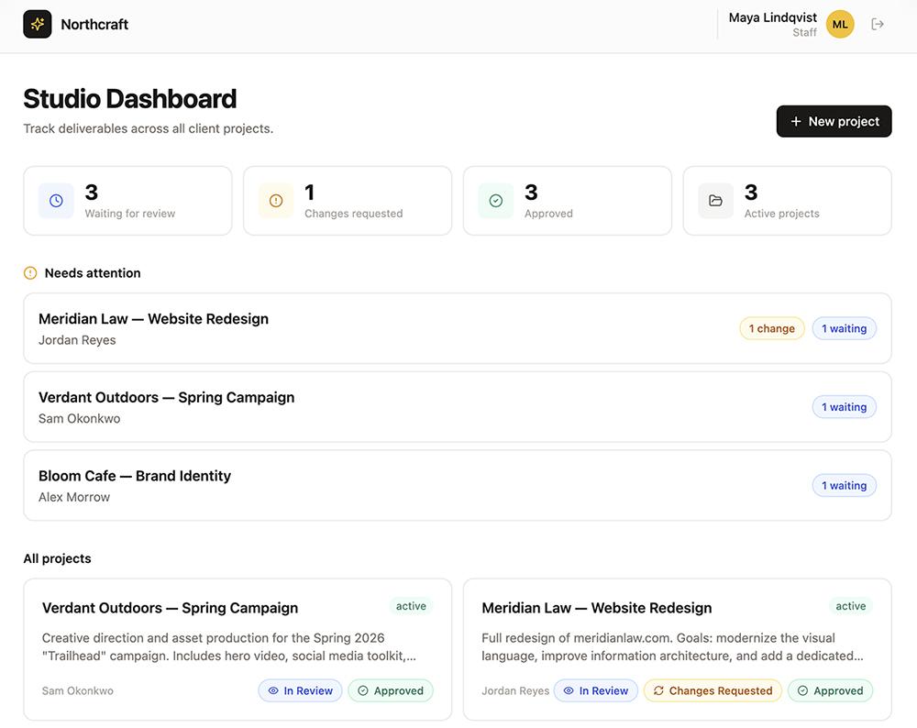Click the Northcraft sparkle logo icon
The image size is (917, 728).
click(38, 24)
